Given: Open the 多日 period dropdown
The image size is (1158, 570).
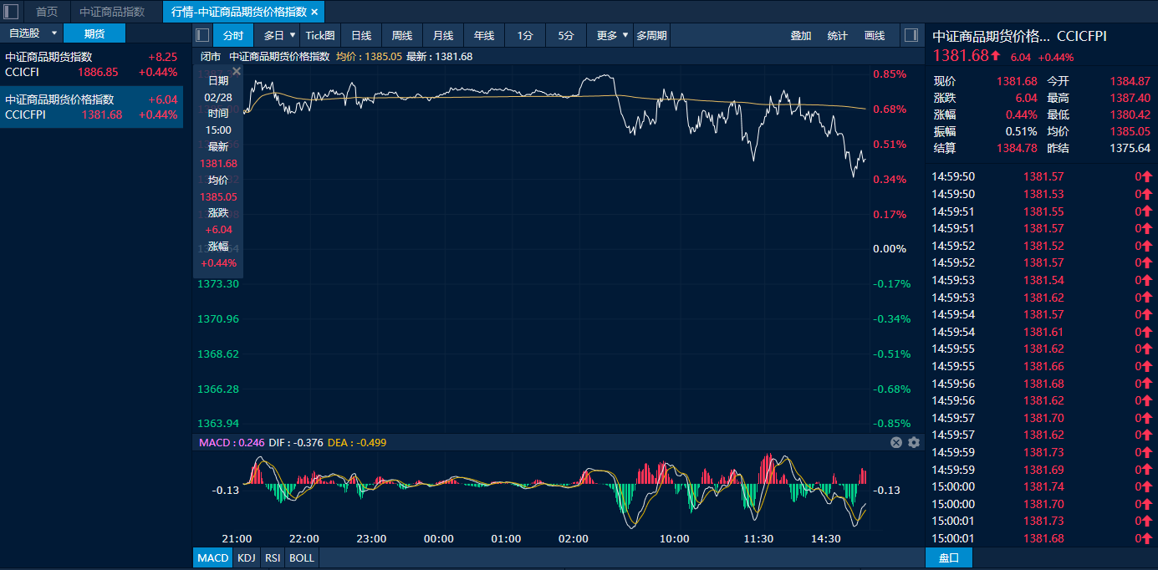Looking at the screenshot, I should pyautogui.click(x=293, y=35).
